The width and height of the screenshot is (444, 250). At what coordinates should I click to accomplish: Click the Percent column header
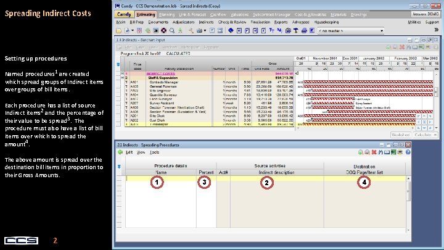[206, 172]
